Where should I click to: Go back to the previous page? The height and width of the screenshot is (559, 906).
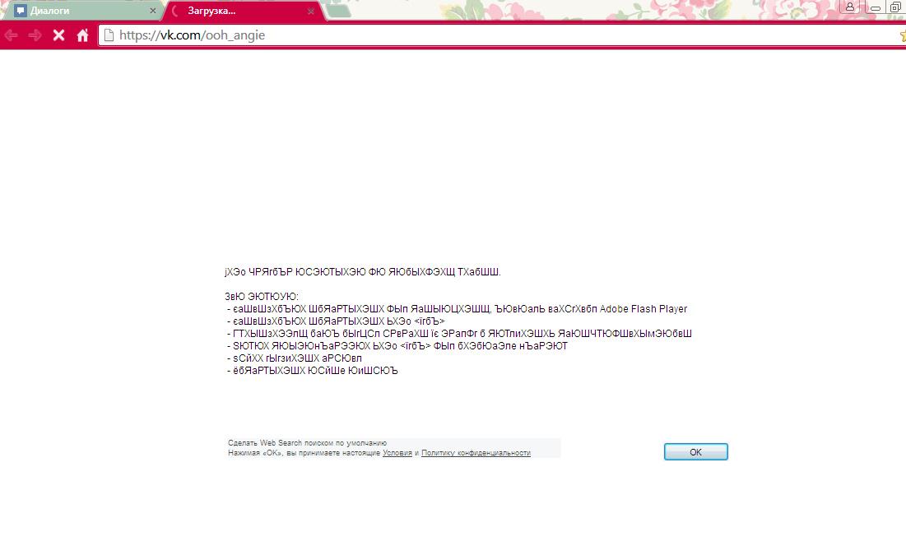[11, 35]
